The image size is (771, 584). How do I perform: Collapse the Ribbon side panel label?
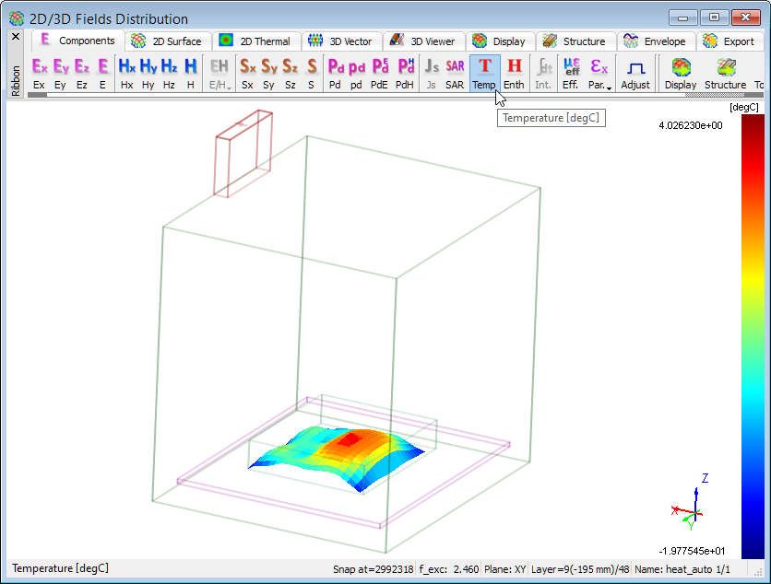pos(15,75)
